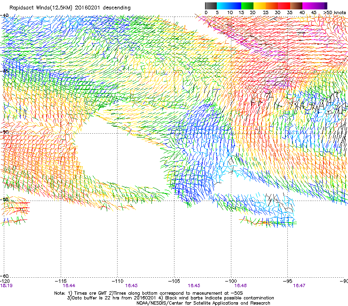The width and height of the screenshot is (348, 306).
Task: Click the -110 longitude axis label
Action: coord(118,281)
